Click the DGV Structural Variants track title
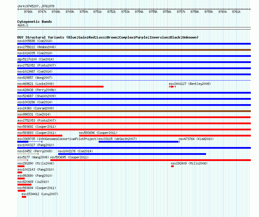The width and height of the screenshot is (259, 217). click(x=108, y=37)
